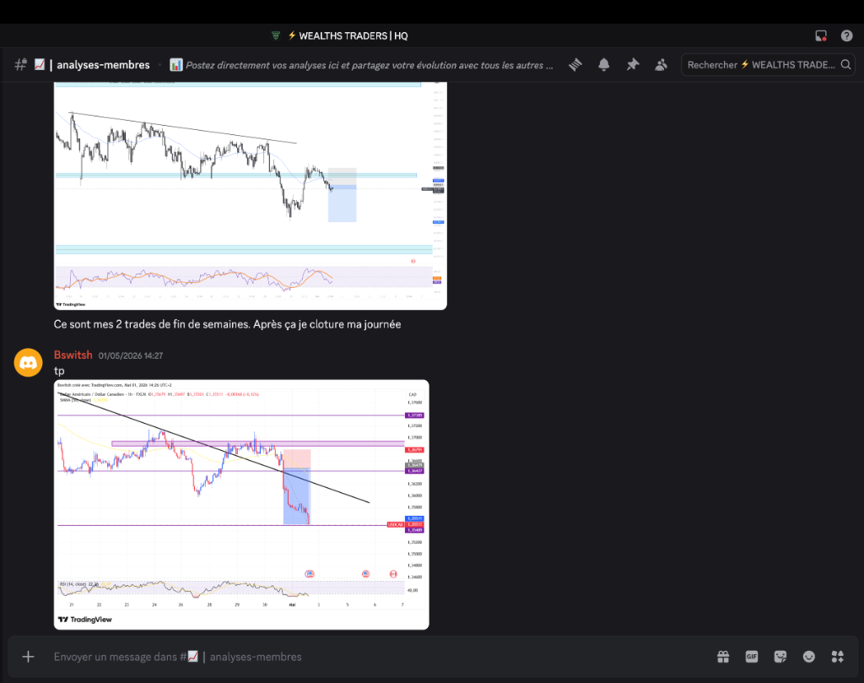Open the Threads icon in channel header
This screenshot has width=864, height=683.
tap(575, 65)
